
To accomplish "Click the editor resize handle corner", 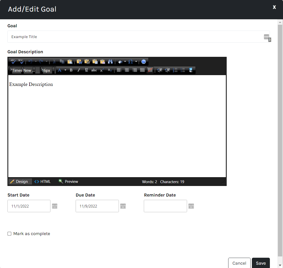I will click(224, 182).
